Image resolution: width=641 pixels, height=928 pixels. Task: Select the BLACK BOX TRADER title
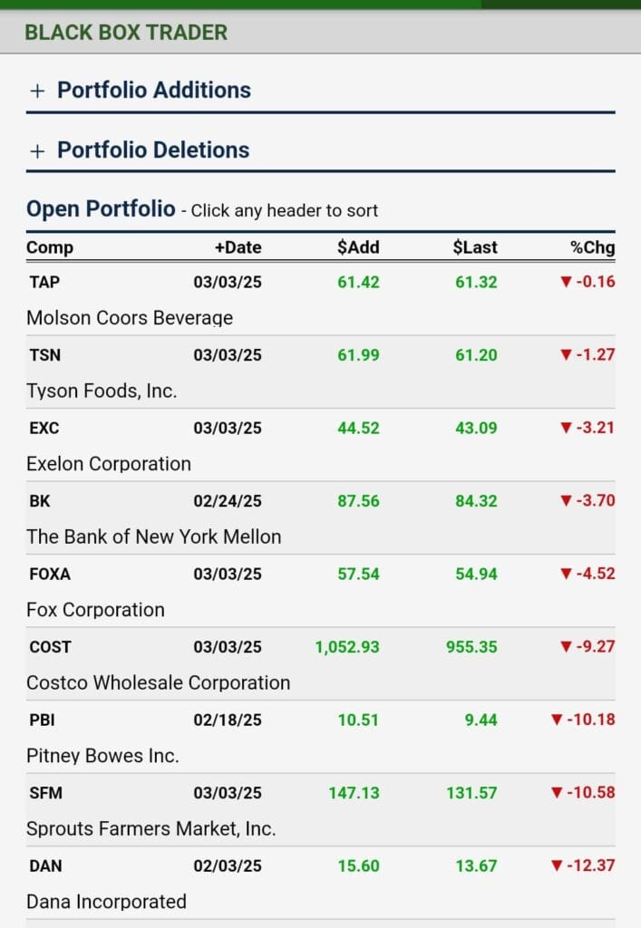click(126, 33)
